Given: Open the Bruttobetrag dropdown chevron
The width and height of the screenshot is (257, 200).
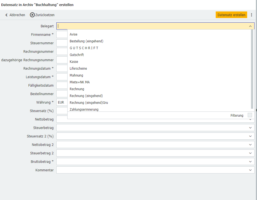Looking at the screenshot, I should 250,162.
